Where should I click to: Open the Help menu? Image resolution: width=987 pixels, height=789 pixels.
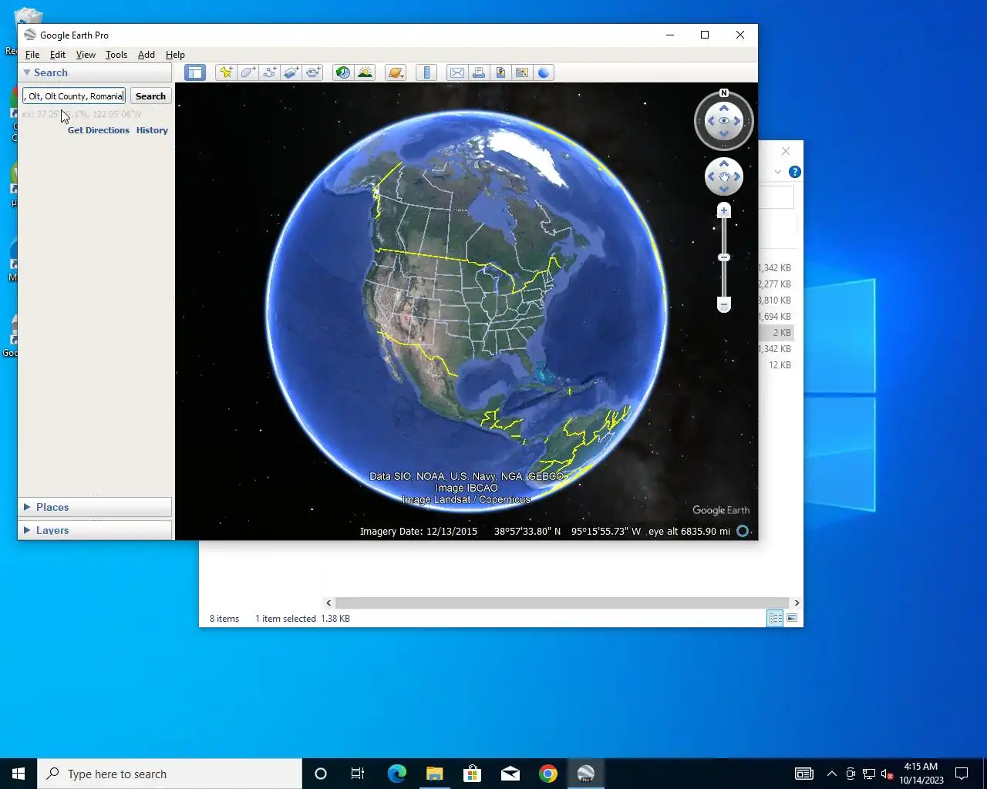175,55
